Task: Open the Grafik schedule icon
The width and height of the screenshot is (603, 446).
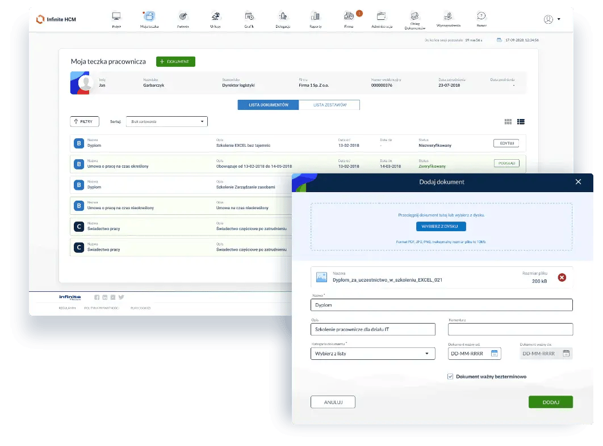Action: 249,16
